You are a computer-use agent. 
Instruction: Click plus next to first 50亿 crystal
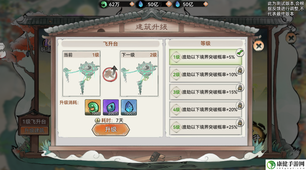point(169,4)
